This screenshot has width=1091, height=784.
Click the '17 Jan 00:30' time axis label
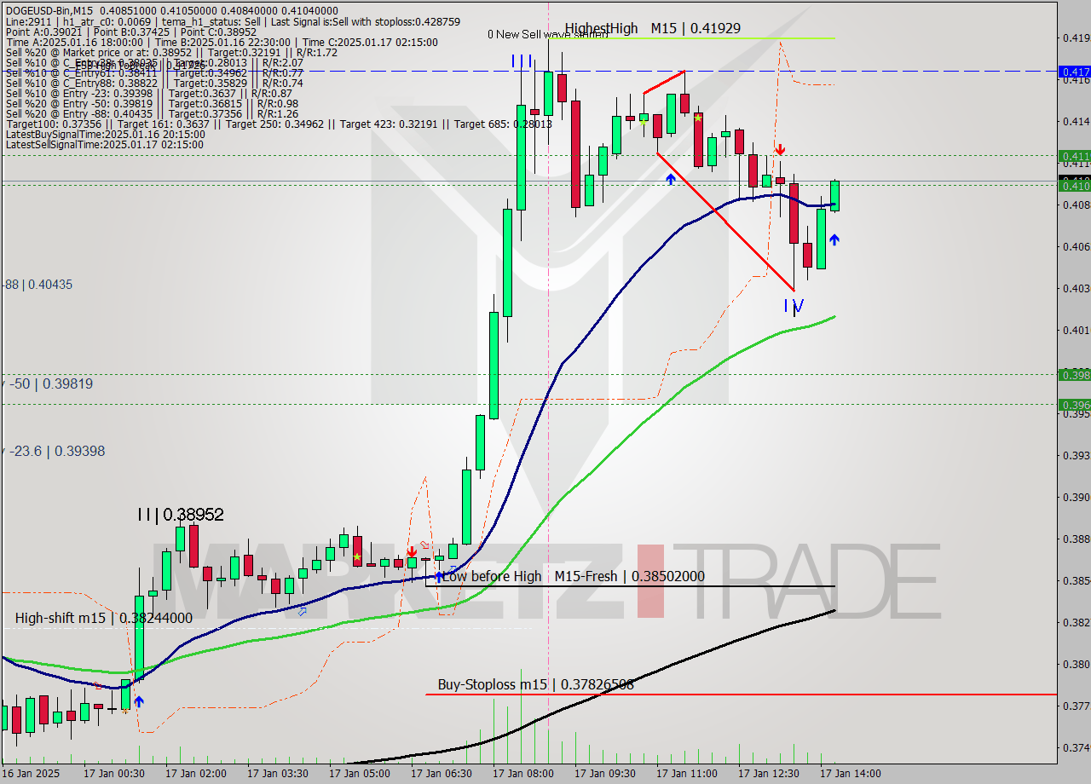114,774
